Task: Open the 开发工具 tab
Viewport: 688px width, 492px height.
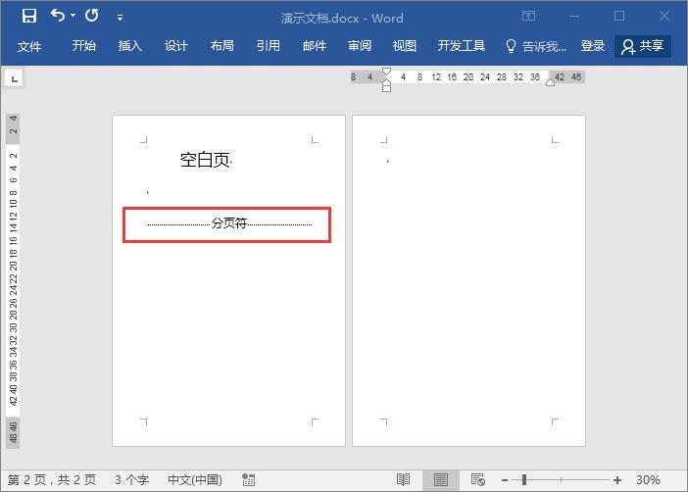Action: point(462,46)
